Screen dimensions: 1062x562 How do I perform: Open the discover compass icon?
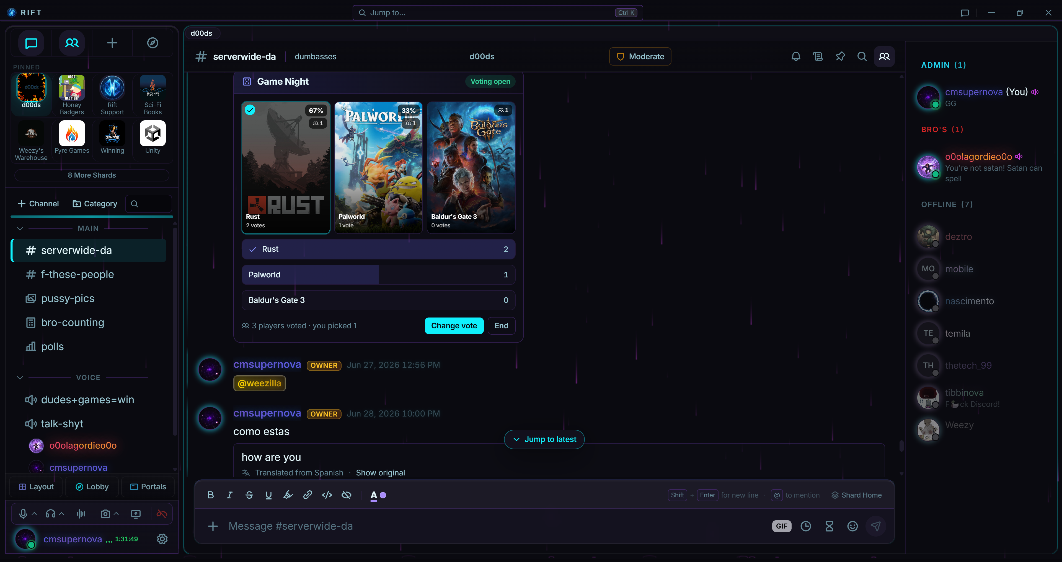pyautogui.click(x=153, y=43)
